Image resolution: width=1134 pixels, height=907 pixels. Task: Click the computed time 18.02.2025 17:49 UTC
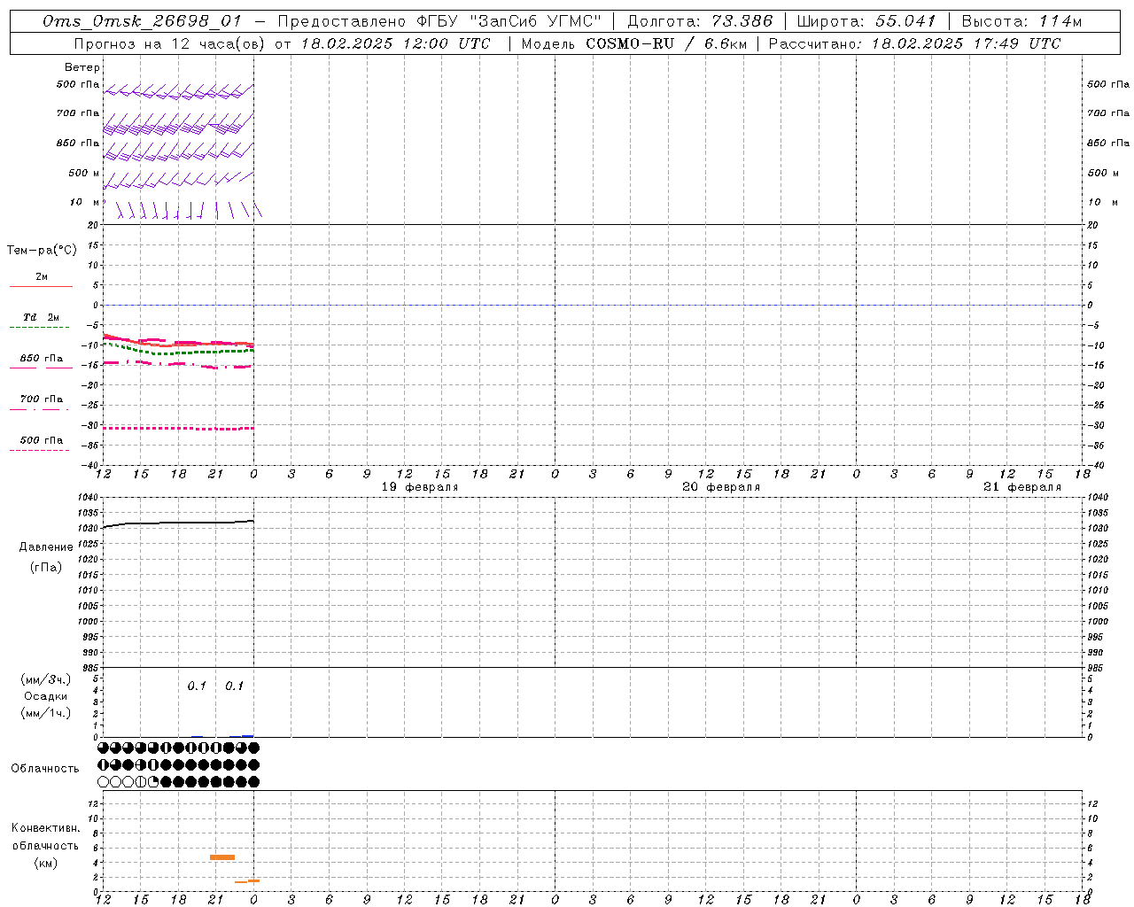coord(966,43)
